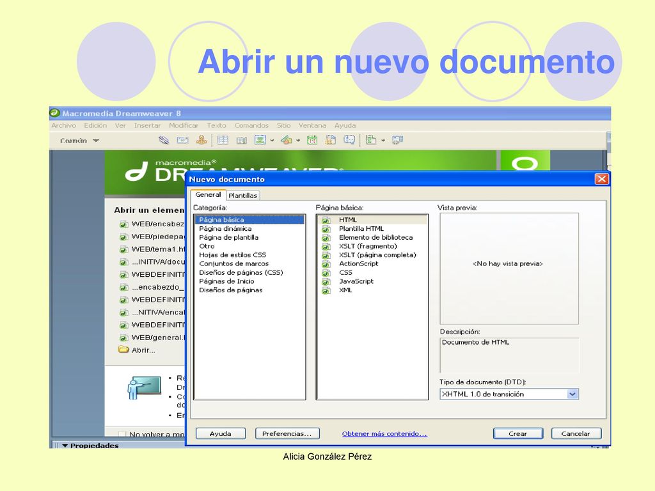Click the Media insert icon
The width and height of the screenshot is (655, 491).
coord(286,140)
